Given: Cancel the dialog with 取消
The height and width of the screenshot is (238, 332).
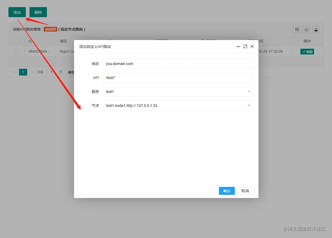Looking at the screenshot, I should [245, 191].
